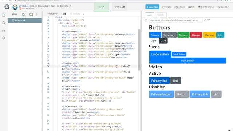Click the preview URL address field
Viewport: 233px width, 131px height.
tap(176, 20)
